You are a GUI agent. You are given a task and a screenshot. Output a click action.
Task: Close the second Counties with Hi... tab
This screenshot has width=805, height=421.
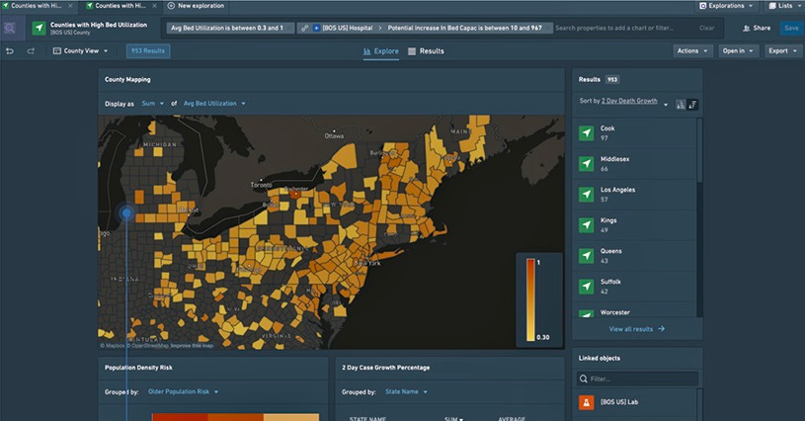[154, 6]
